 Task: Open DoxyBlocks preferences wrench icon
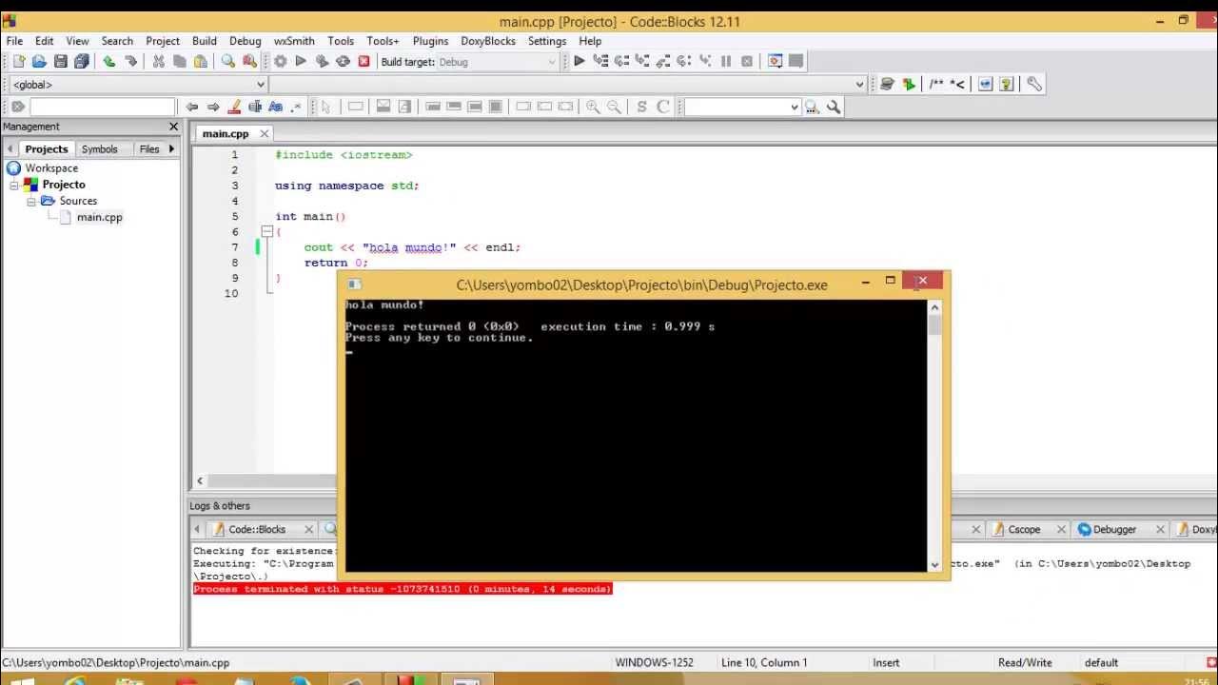[x=1034, y=85]
